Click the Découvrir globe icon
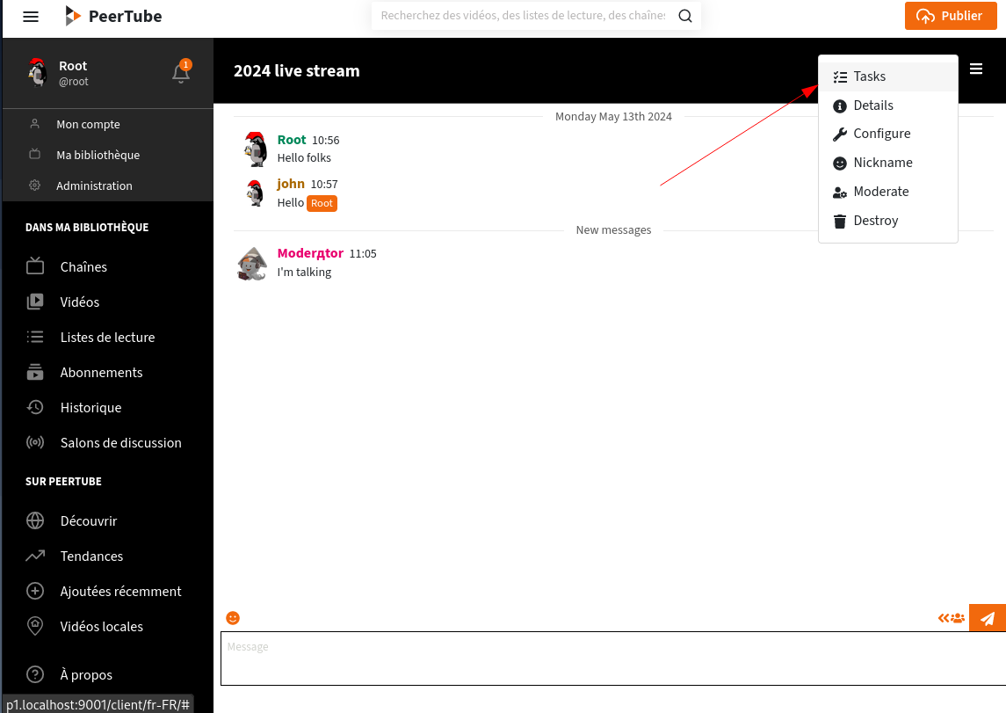 (x=35, y=520)
